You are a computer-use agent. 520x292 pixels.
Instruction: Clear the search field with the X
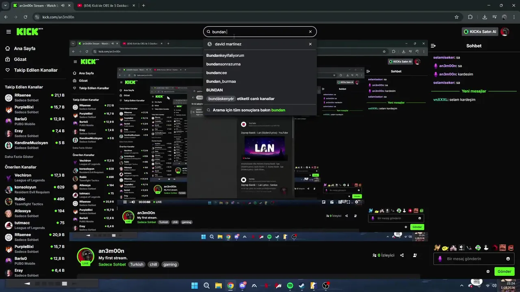click(x=310, y=32)
